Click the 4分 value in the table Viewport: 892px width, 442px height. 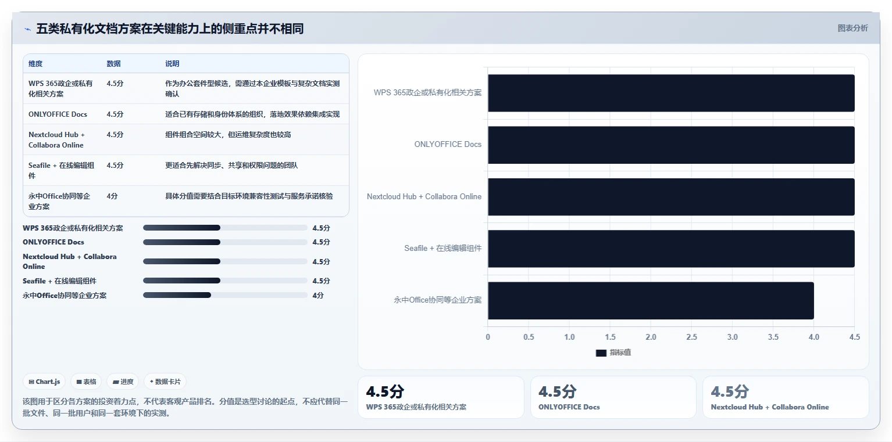tap(112, 196)
